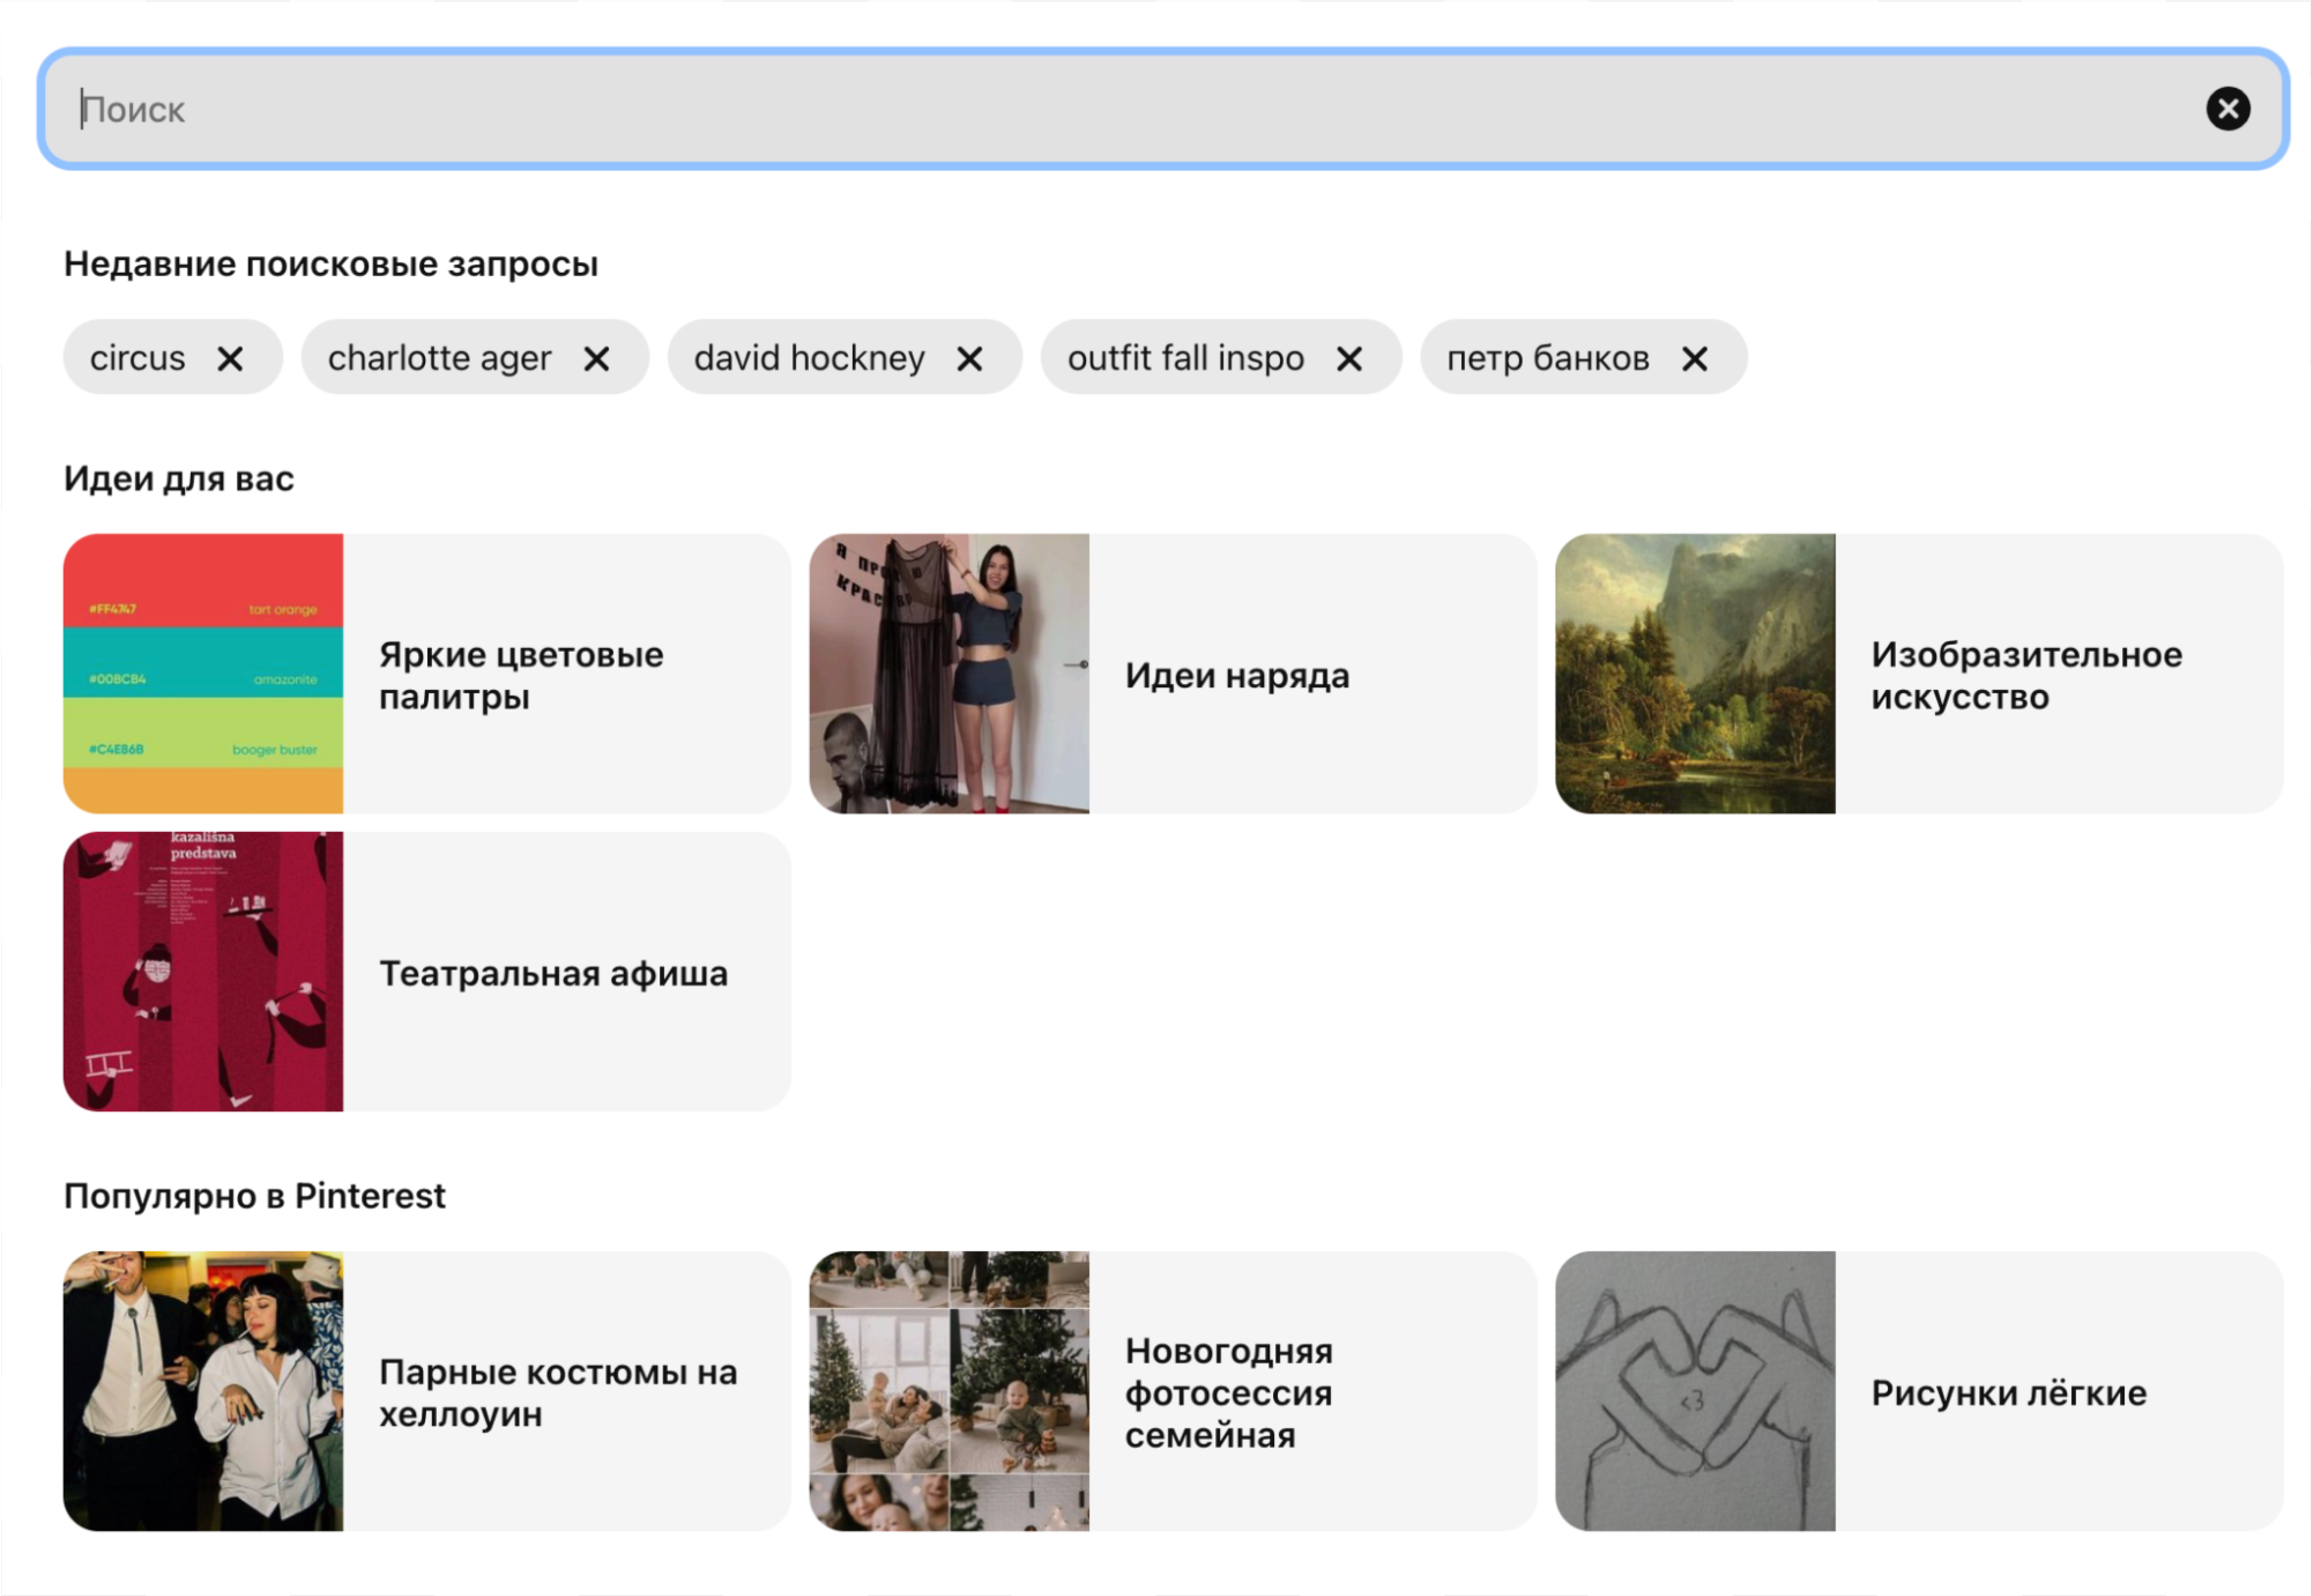Open the 'Театральная афиша' idea card
This screenshot has width=2311, height=1596.
point(427,971)
